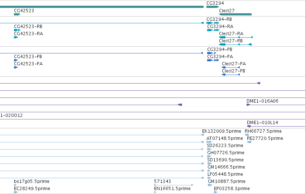Image resolution: width=305 pixels, height=194 pixels.
Task: Click the EN16651.5prime EST label
Action: pyautogui.click(x=172, y=189)
